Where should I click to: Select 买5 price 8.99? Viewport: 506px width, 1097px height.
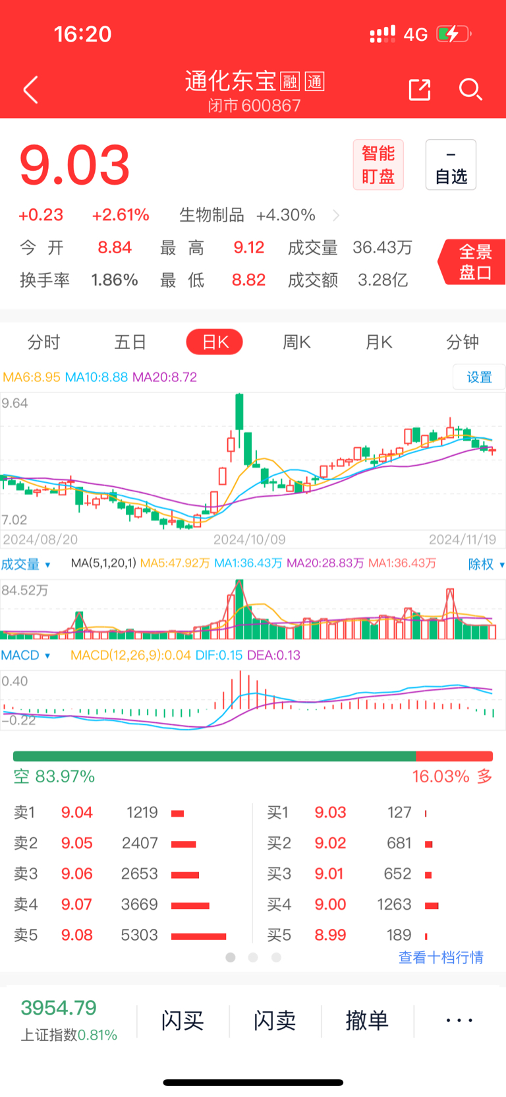330,935
